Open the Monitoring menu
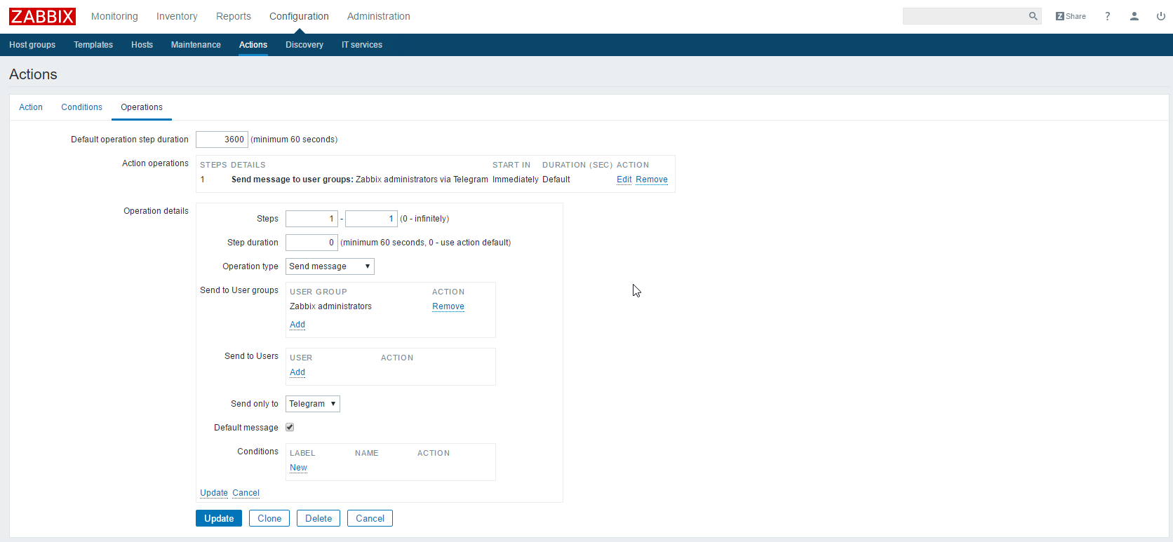 coord(114,16)
